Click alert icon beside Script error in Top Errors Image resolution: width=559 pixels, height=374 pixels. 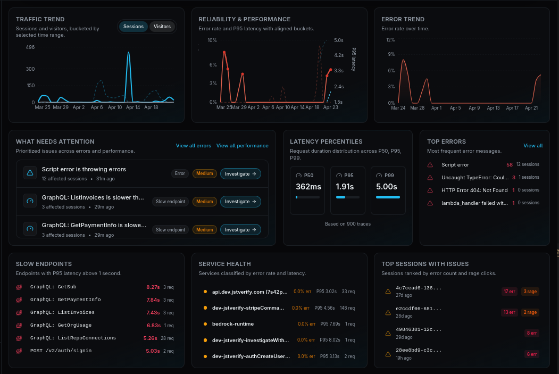(430, 165)
